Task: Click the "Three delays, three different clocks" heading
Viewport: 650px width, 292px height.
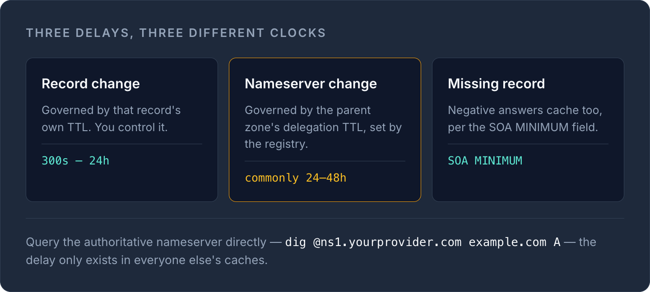Action: (176, 33)
